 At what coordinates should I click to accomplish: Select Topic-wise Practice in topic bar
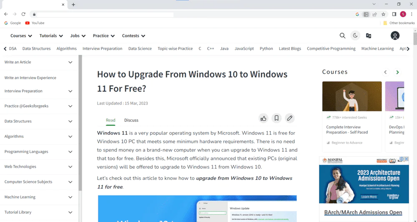[x=175, y=49]
